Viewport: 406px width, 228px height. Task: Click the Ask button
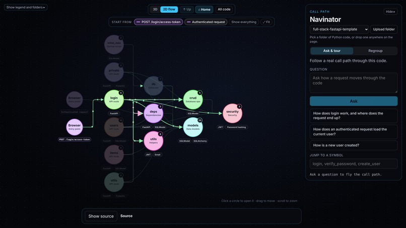point(354,101)
